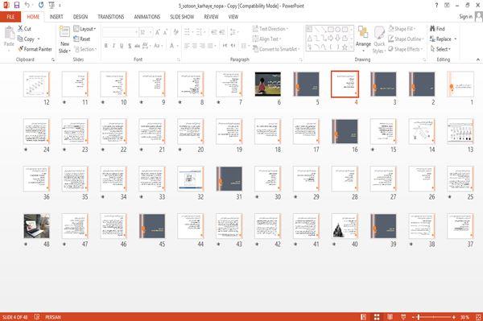Open the font size dropdown
The width and height of the screenshot is (483, 321).
coord(151,32)
